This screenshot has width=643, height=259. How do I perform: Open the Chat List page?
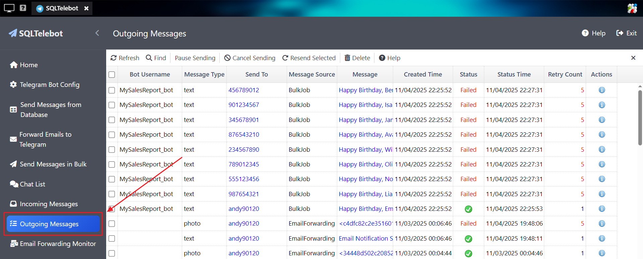point(32,184)
